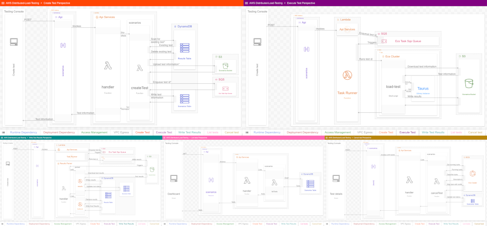Select S3 Scenarios Bucket icon in Create Test diagram
This screenshot has width=487, height=226.
click(x=225, y=66)
